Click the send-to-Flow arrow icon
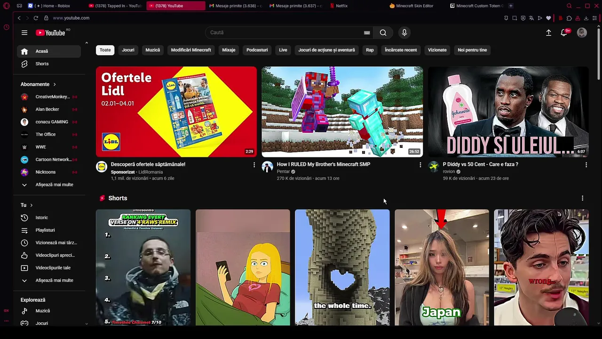 tap(540, 18)
